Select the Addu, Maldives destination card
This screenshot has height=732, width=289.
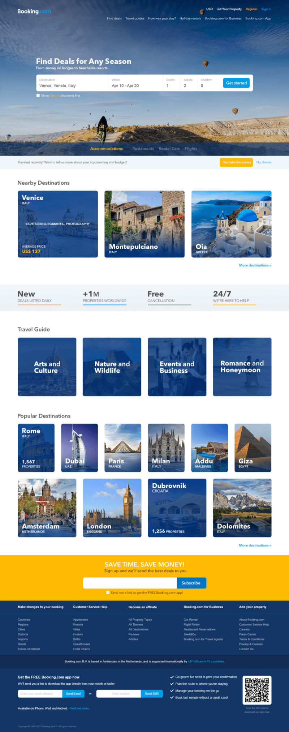[210, 448]
